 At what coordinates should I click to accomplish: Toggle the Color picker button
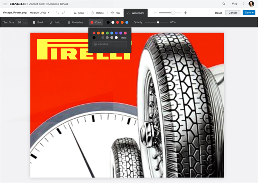(96, 22)
